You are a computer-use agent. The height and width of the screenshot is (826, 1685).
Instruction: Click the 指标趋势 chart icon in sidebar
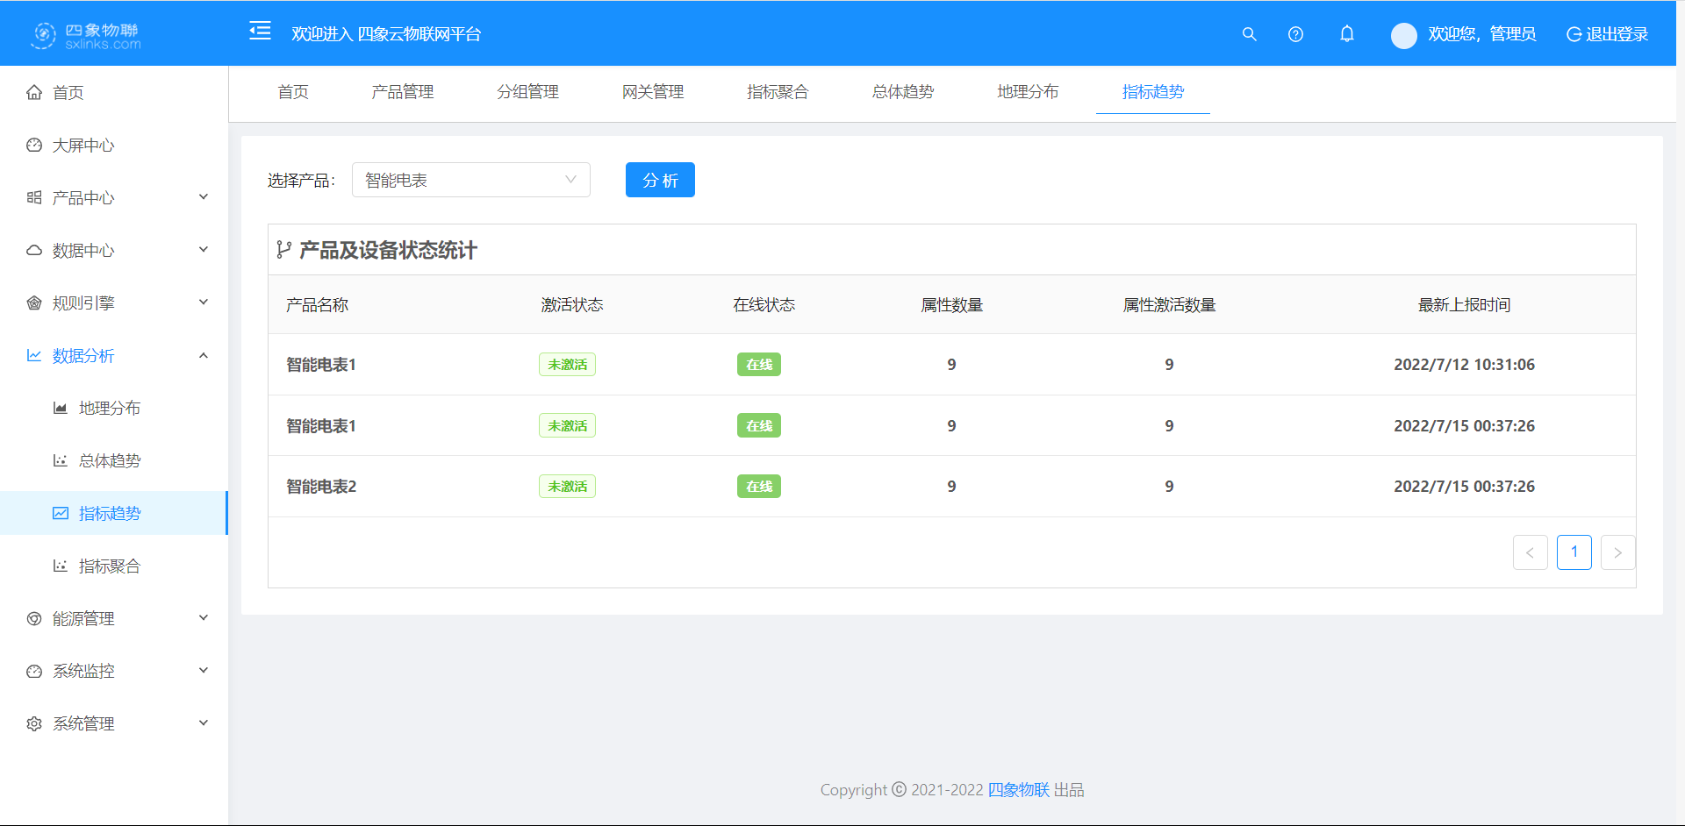point(60,513)
